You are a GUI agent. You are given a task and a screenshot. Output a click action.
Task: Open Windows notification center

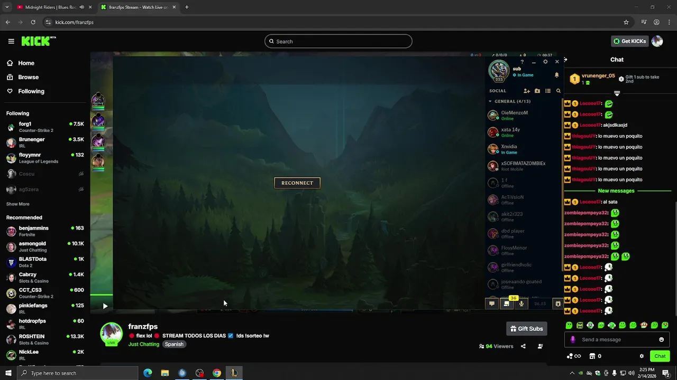(665, 373)
